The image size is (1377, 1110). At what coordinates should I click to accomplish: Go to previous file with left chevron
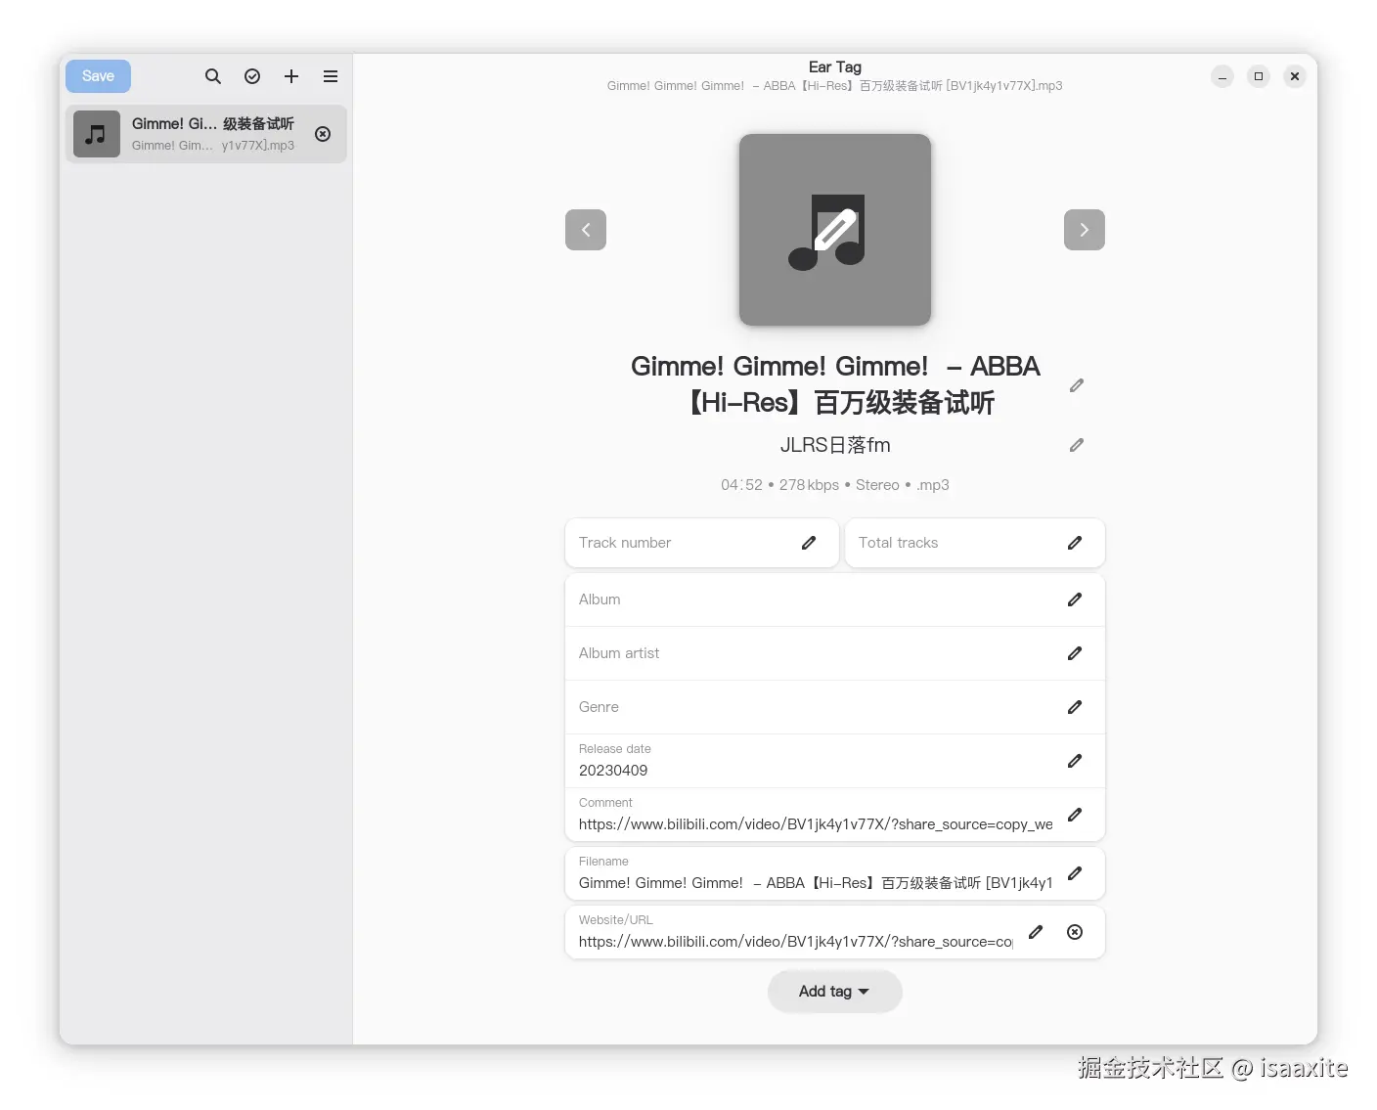click(586, 230)
